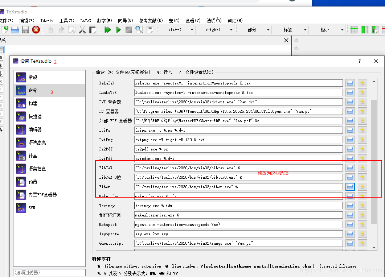The image size is (385, 277).
Task: Click the stop compilation square icon
Action: [128, 30]
